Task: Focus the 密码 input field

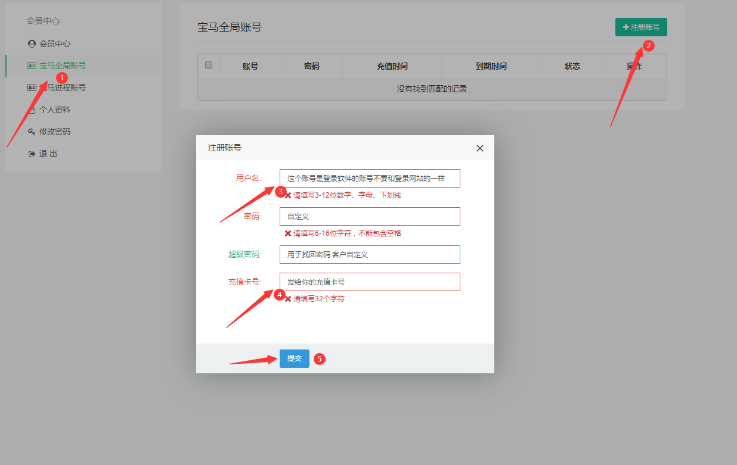Action: (x=370, y=216)
